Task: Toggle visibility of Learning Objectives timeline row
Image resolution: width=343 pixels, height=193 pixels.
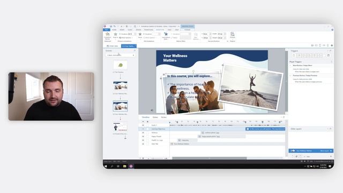Action: pyautogui.click(x=143, y=129)
